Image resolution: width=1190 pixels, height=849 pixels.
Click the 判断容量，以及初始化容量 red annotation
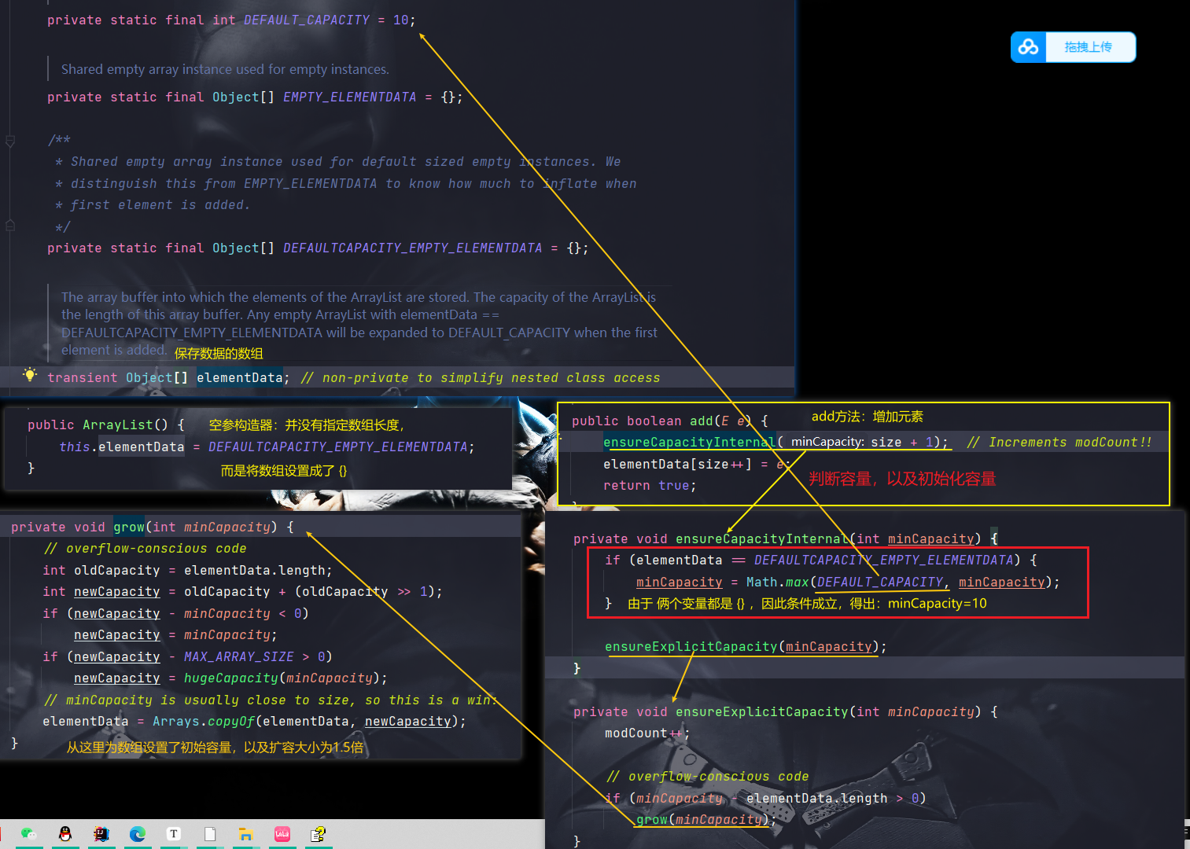[x=902, y=479]
